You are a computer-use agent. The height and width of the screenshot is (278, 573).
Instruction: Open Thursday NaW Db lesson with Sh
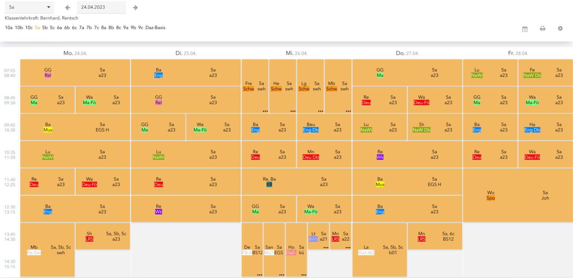point(435,127)
